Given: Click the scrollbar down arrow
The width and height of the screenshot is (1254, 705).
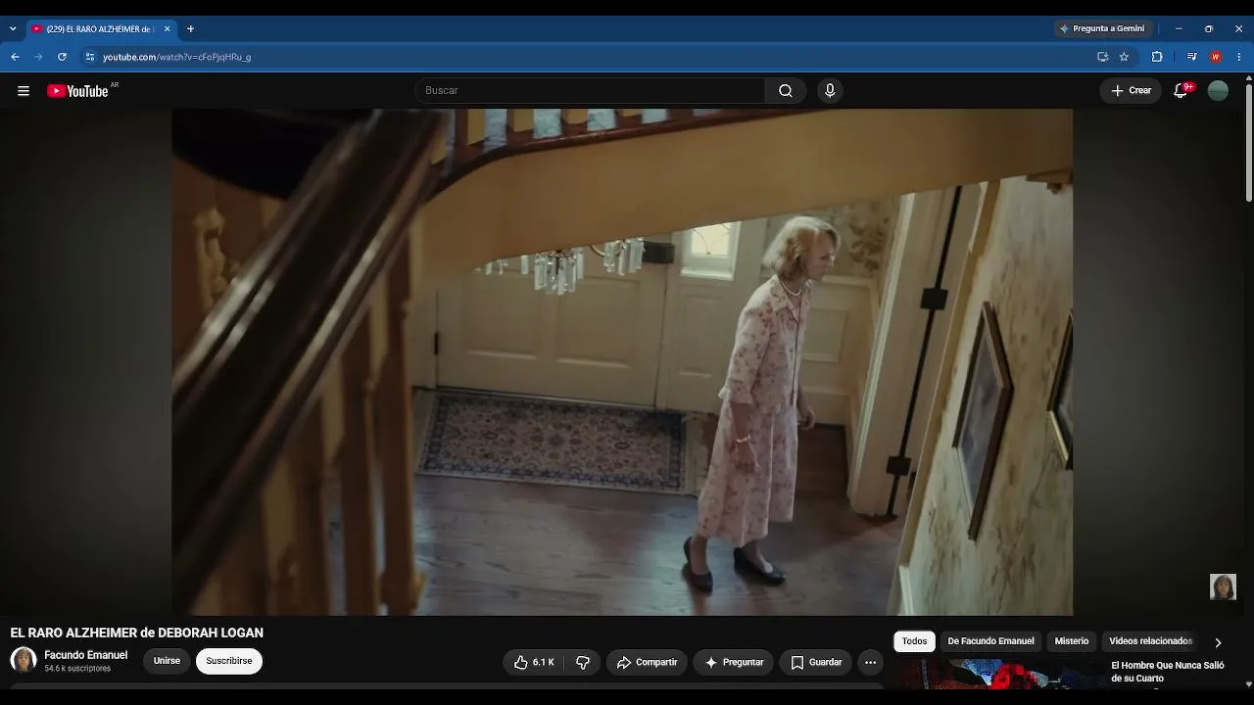Looking at the screenshot, I should 1249,684.
